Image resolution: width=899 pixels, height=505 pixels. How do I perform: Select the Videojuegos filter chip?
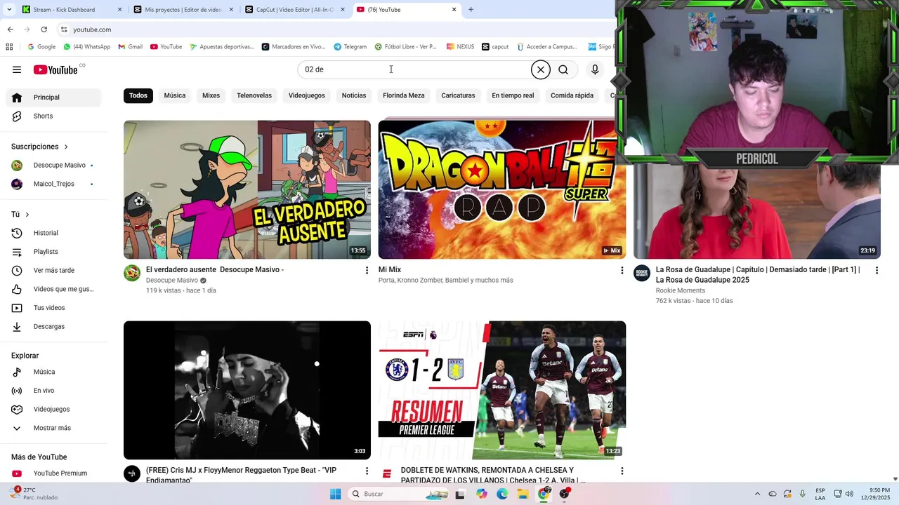coord(307,95)
